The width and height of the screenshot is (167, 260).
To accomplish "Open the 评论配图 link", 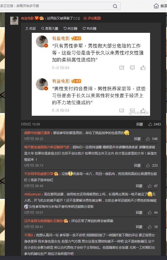I will coord(92,18).
